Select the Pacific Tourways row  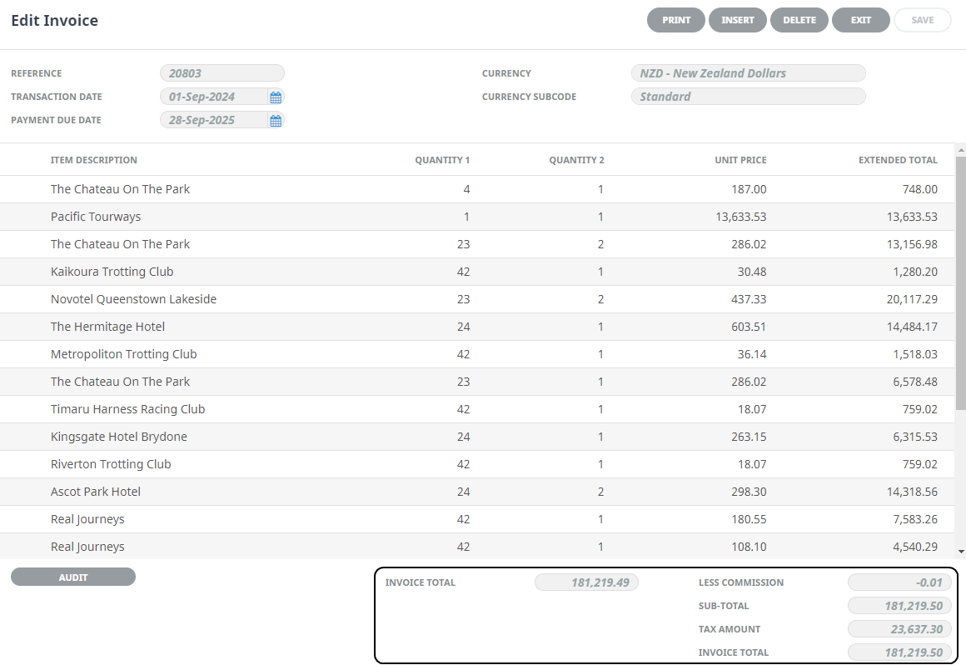coord(96,217)
